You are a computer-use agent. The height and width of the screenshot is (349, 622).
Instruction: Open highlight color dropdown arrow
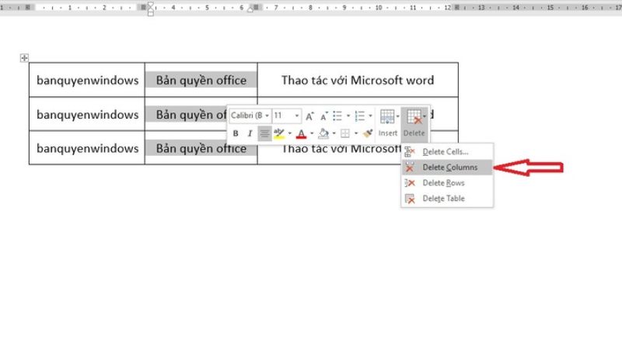pos(289,133)
